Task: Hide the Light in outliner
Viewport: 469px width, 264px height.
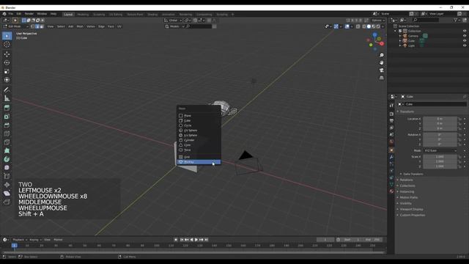Action: [465, 45]
